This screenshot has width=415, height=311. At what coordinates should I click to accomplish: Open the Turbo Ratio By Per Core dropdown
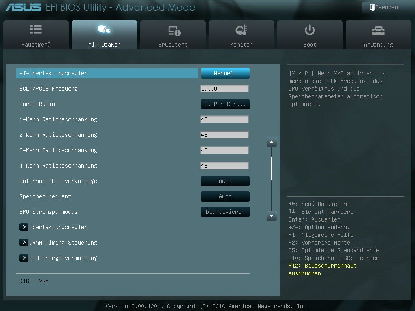pyautogui.click(x=225, y=104)
